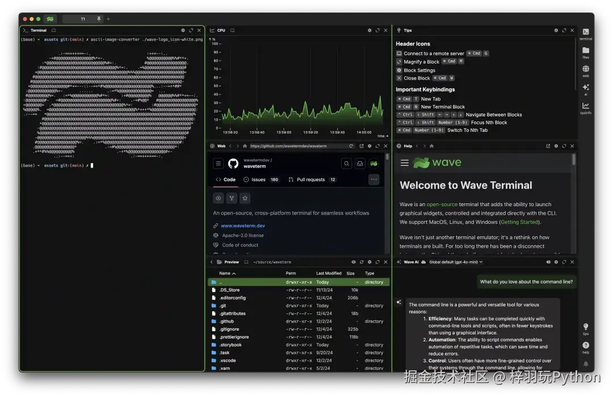
Task: Open Help page in external browser
Action: (548, 146)
